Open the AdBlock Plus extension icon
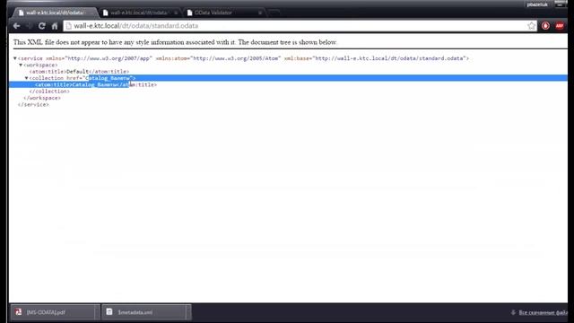This screenshot has height=323, width=574. click(x=560, y=26)
